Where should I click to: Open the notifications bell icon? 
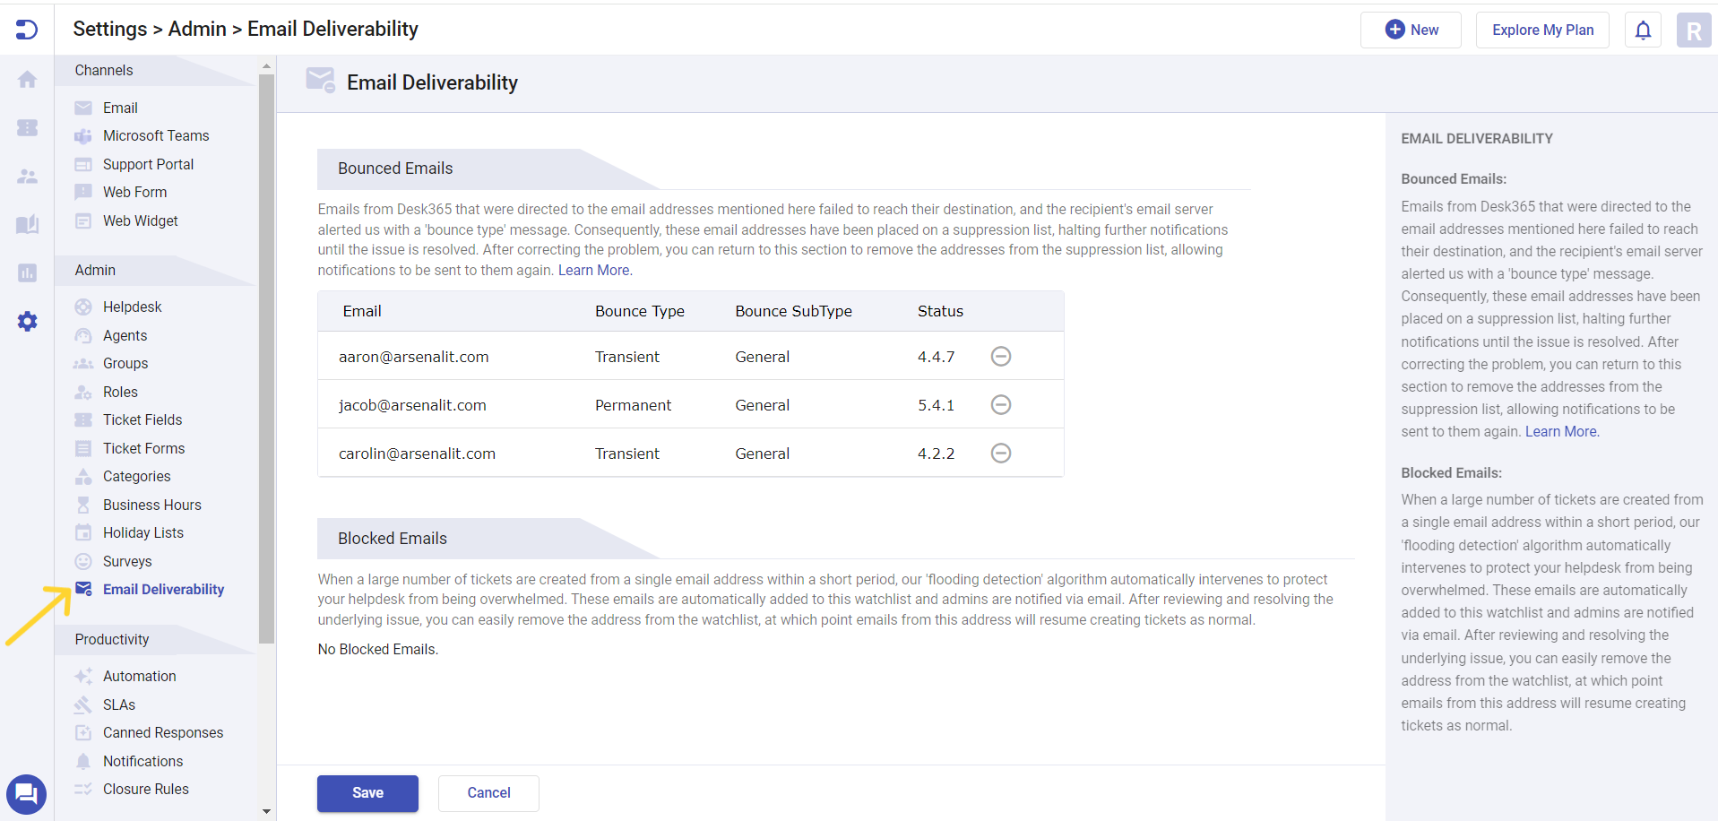point(1642,30)
